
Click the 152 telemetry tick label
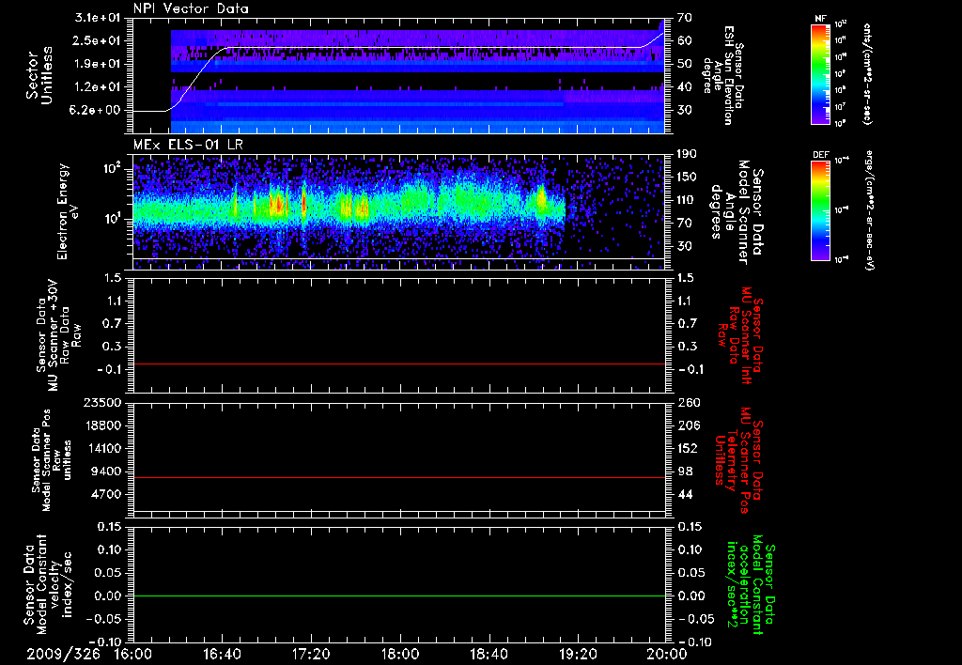689,448
